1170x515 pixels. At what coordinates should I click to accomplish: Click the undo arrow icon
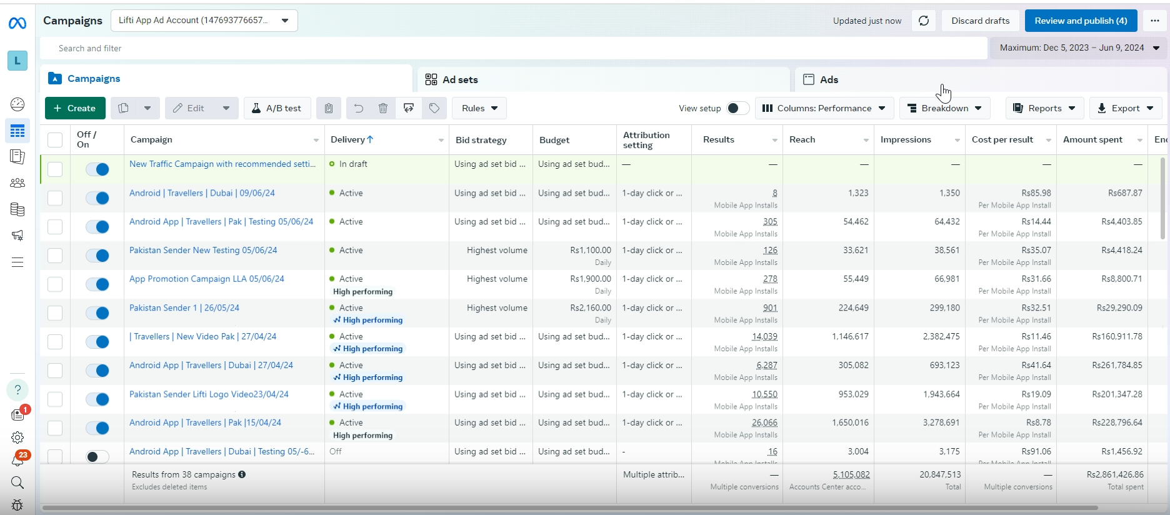(359, 108)
